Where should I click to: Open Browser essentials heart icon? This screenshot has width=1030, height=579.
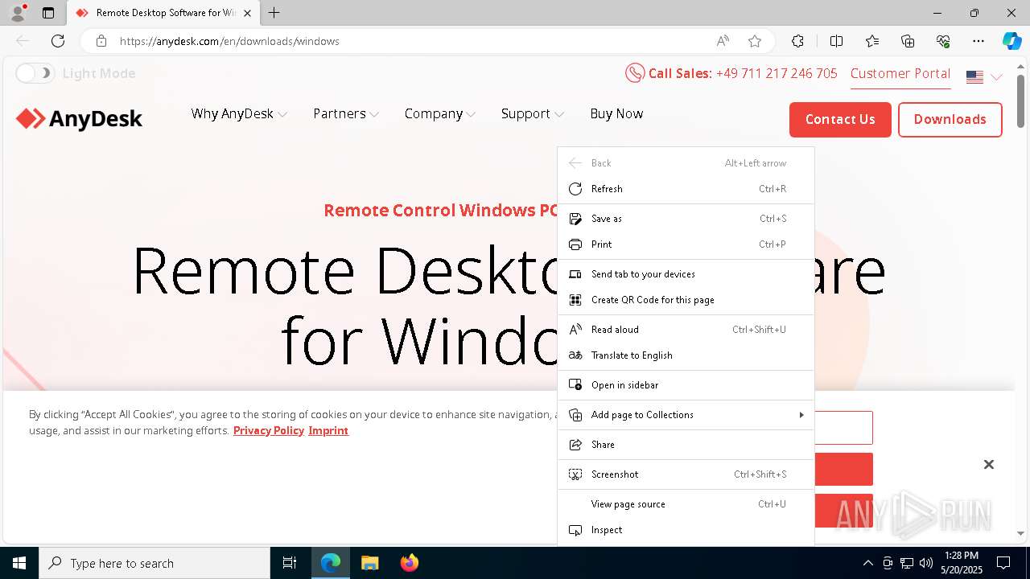pos(943,41)
